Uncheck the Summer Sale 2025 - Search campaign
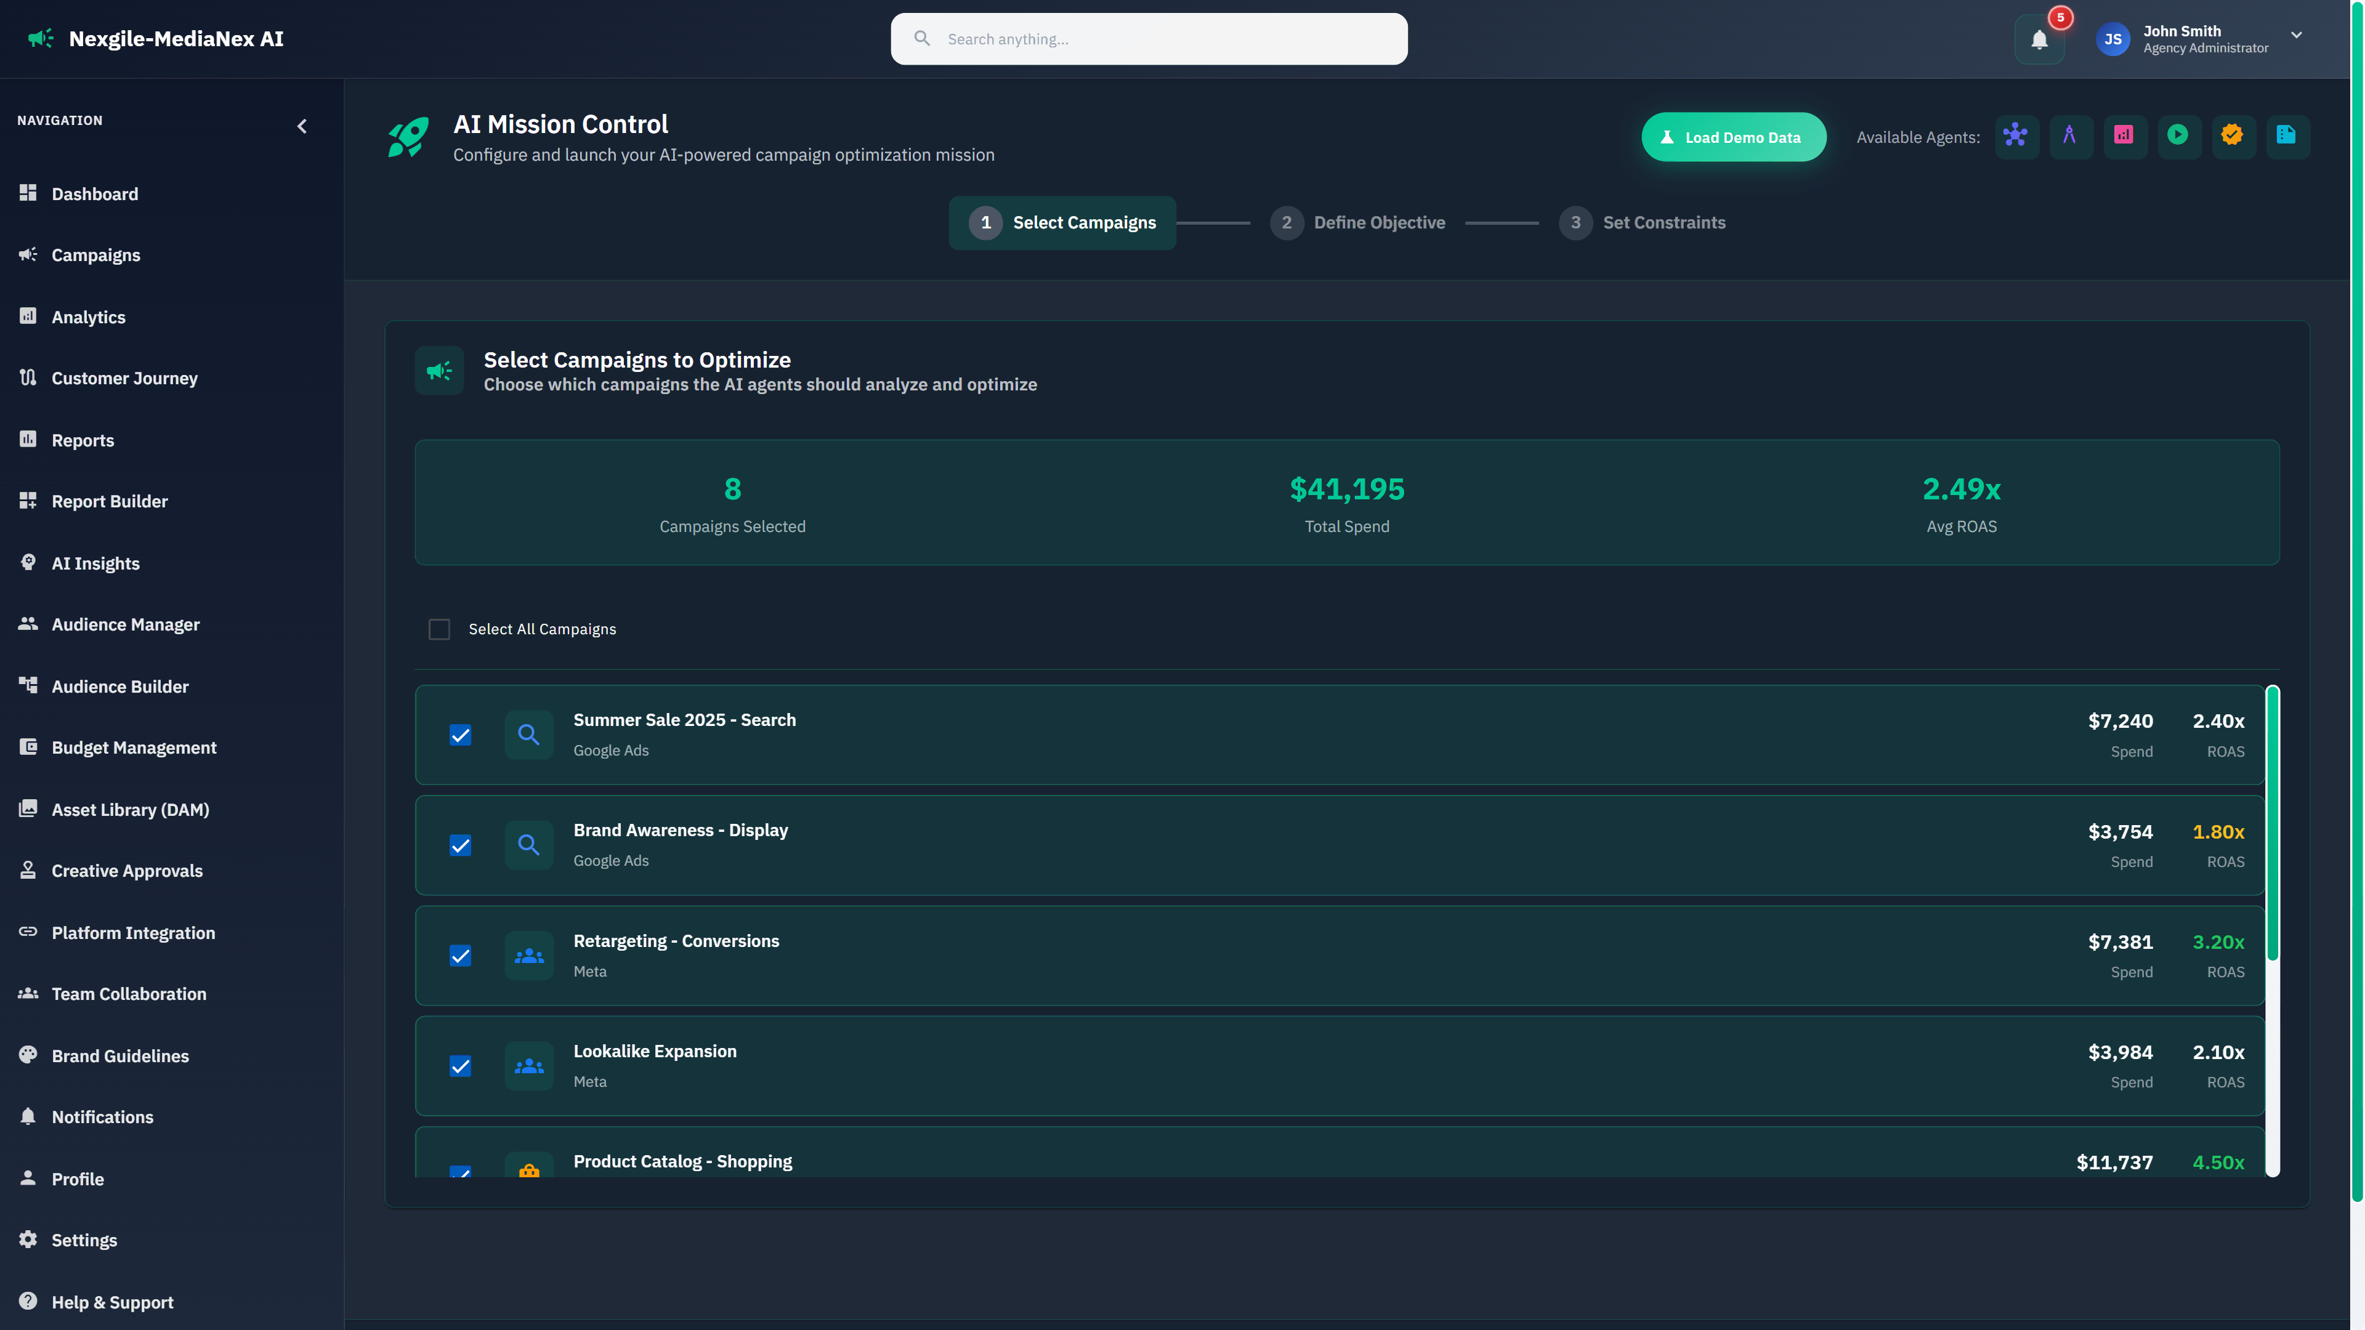 click(460, 735)
